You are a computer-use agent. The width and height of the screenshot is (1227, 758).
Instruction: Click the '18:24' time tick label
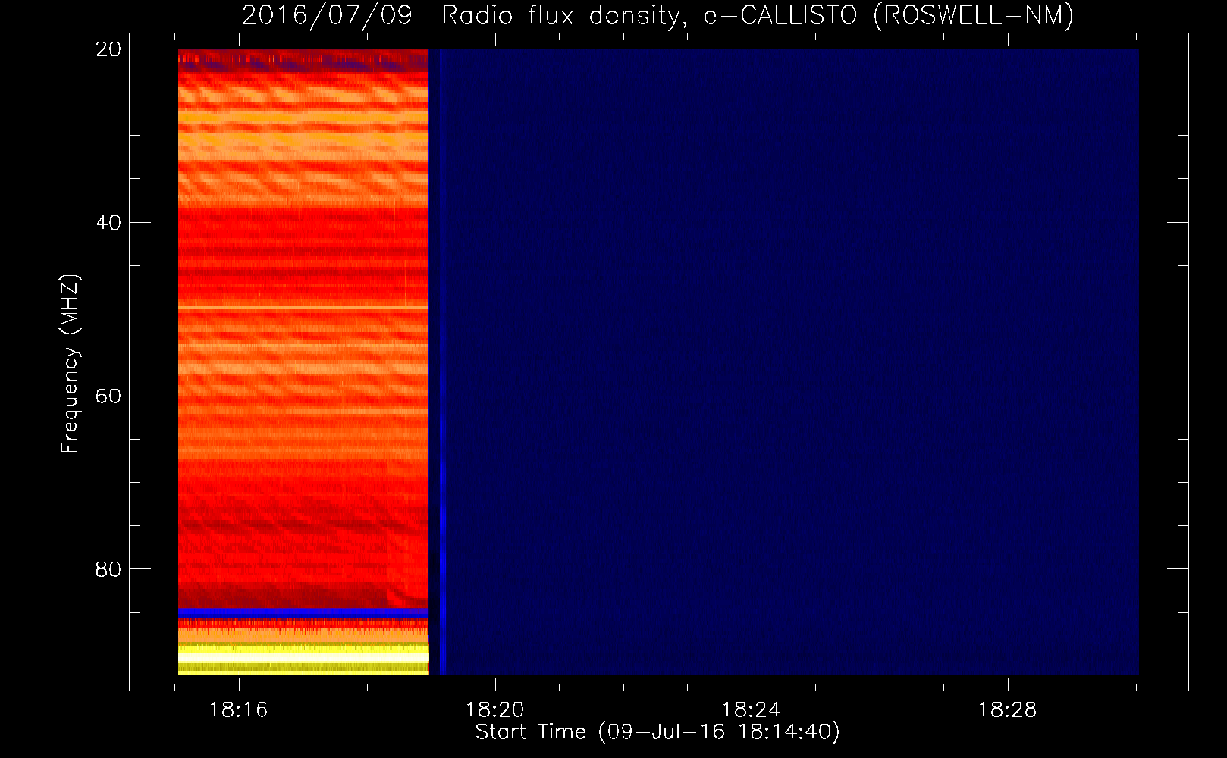[x=752, y=710]
